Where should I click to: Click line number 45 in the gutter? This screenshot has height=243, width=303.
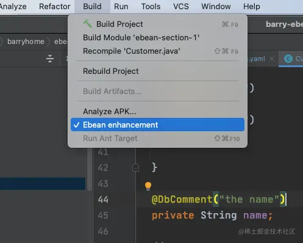103,216
